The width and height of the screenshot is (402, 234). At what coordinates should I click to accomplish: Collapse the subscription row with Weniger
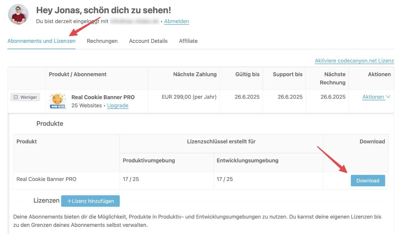(25, 97)
